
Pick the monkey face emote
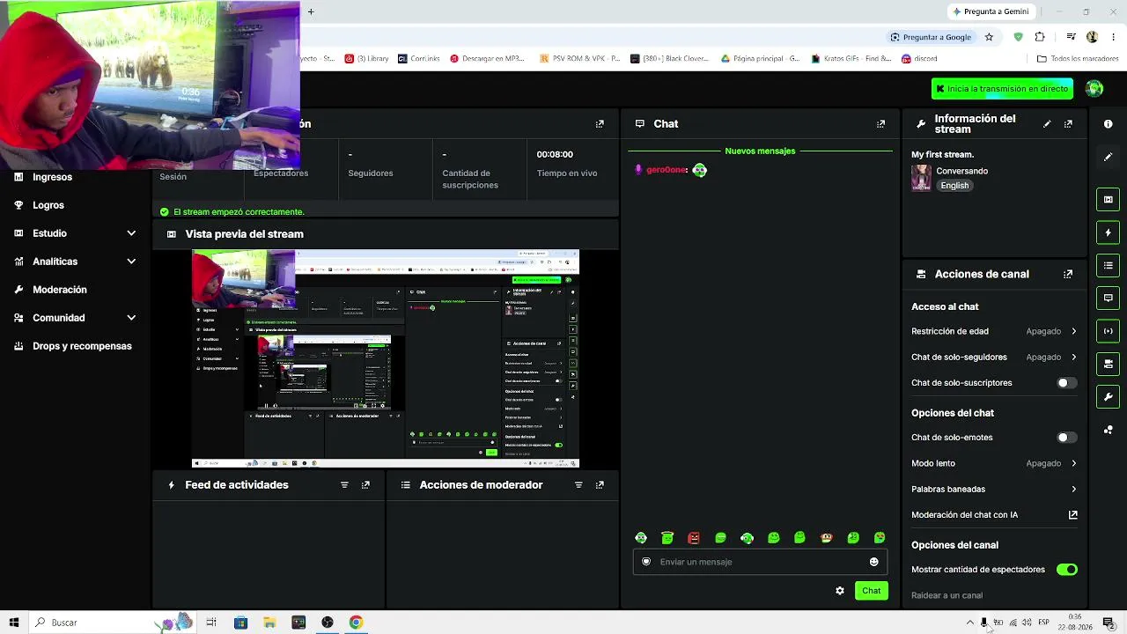tap(826, 538)
